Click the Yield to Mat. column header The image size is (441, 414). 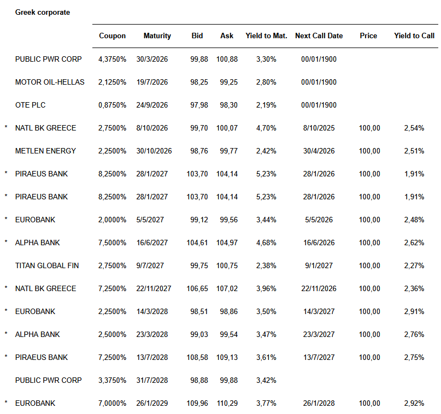266,36
